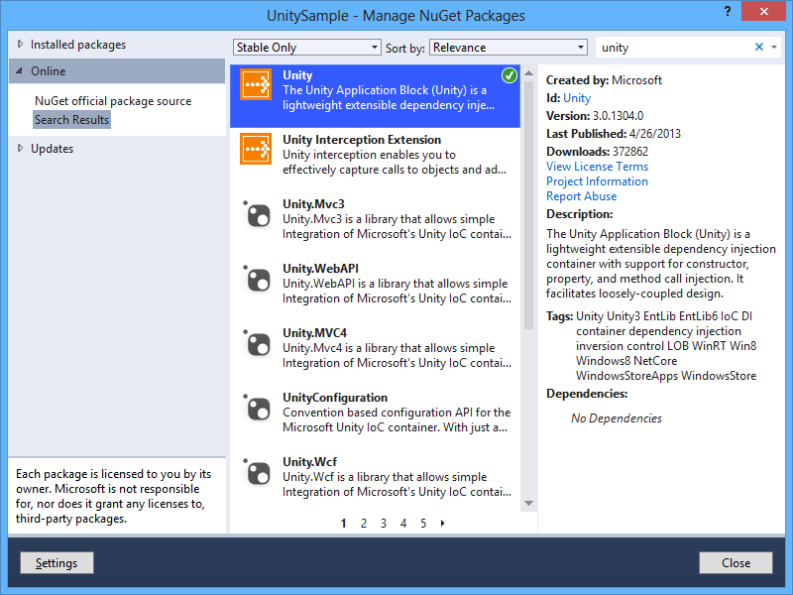Viewport: 793px width, 595px height.
Task: Collapse the Online section
Action: tap(19, 70)
